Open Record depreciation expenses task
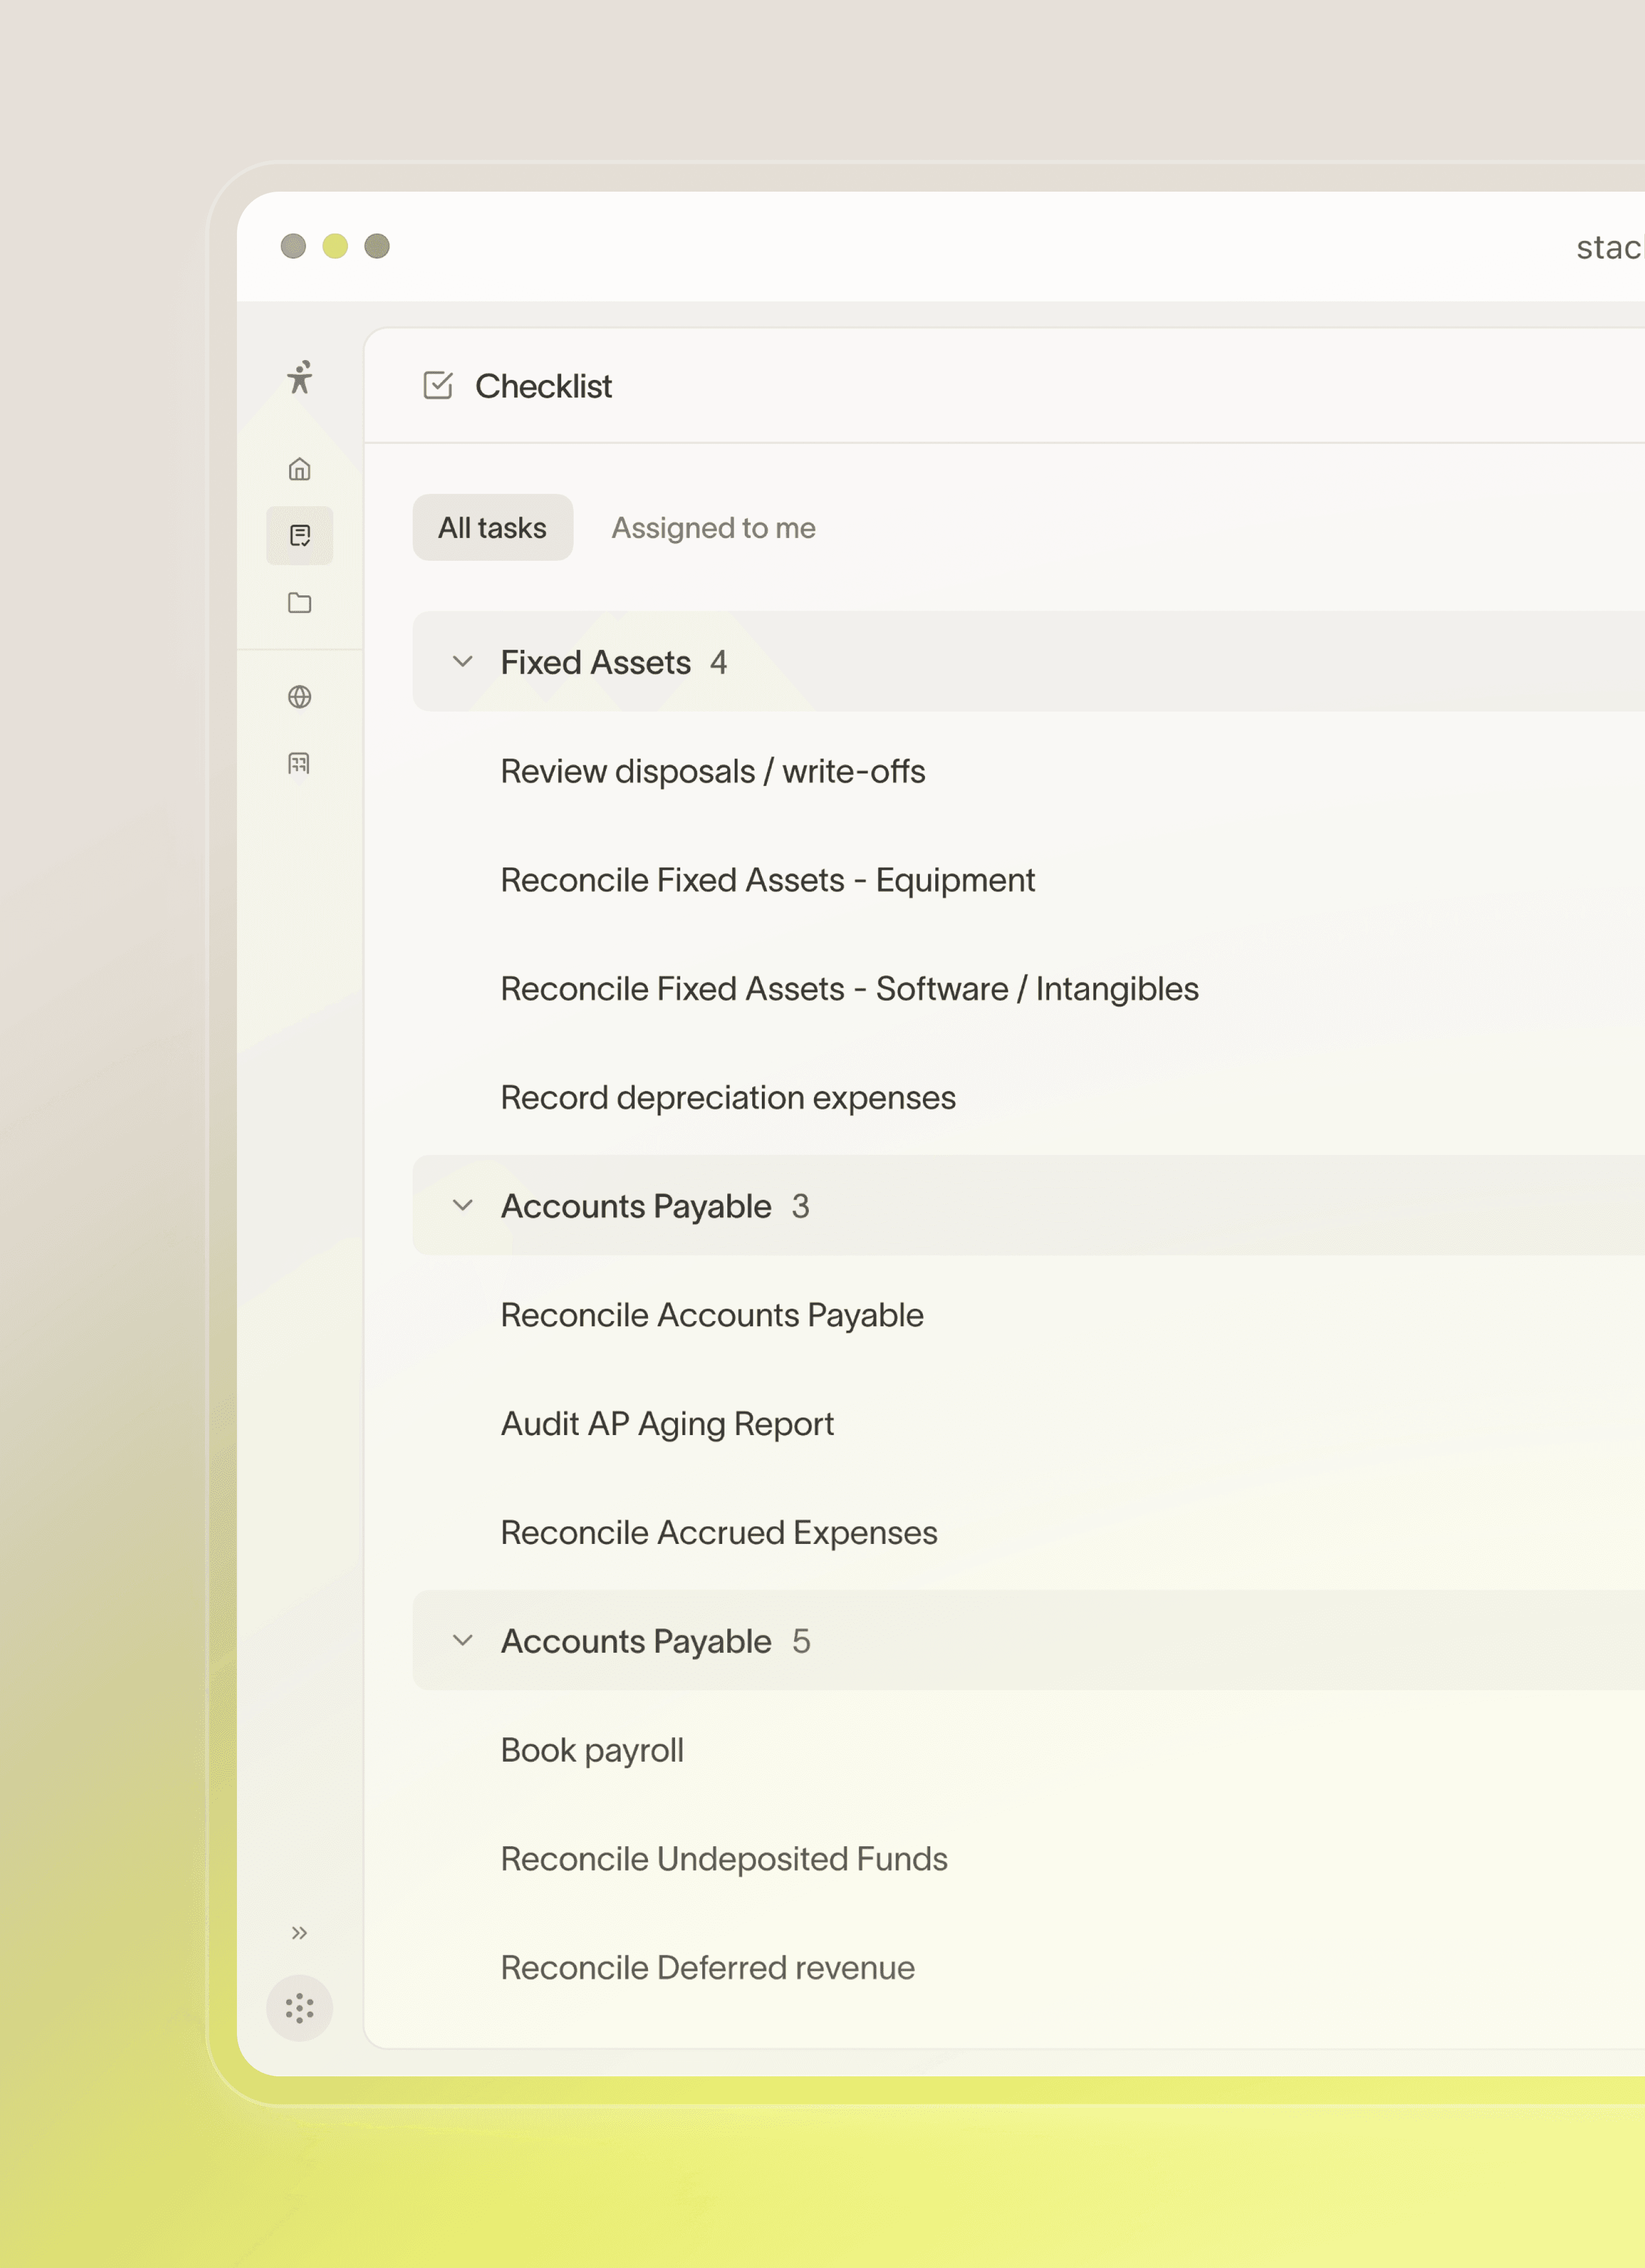This screenshot has width=1645, height=2268. (x=728, y=1097)
